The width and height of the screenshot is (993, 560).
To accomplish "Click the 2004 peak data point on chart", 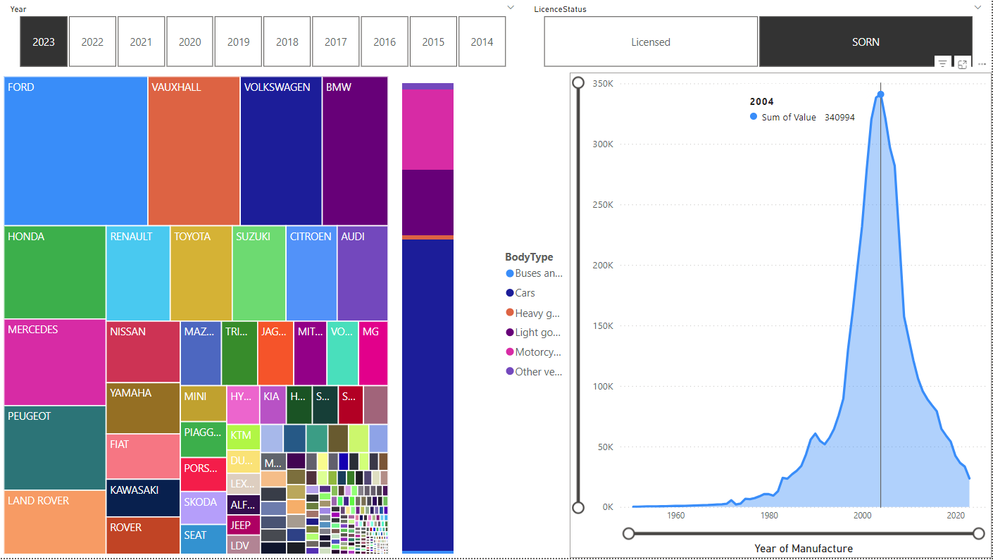I will (x=880, y=94).
